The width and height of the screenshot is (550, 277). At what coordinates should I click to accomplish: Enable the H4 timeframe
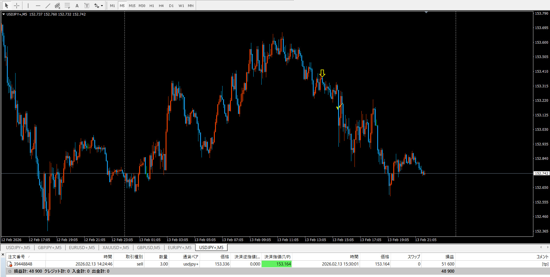161,5
